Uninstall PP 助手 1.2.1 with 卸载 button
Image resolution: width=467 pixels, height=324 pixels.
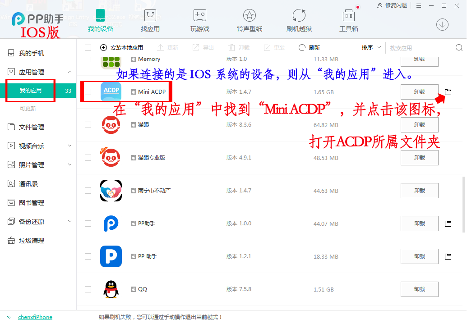pos(419,256)
